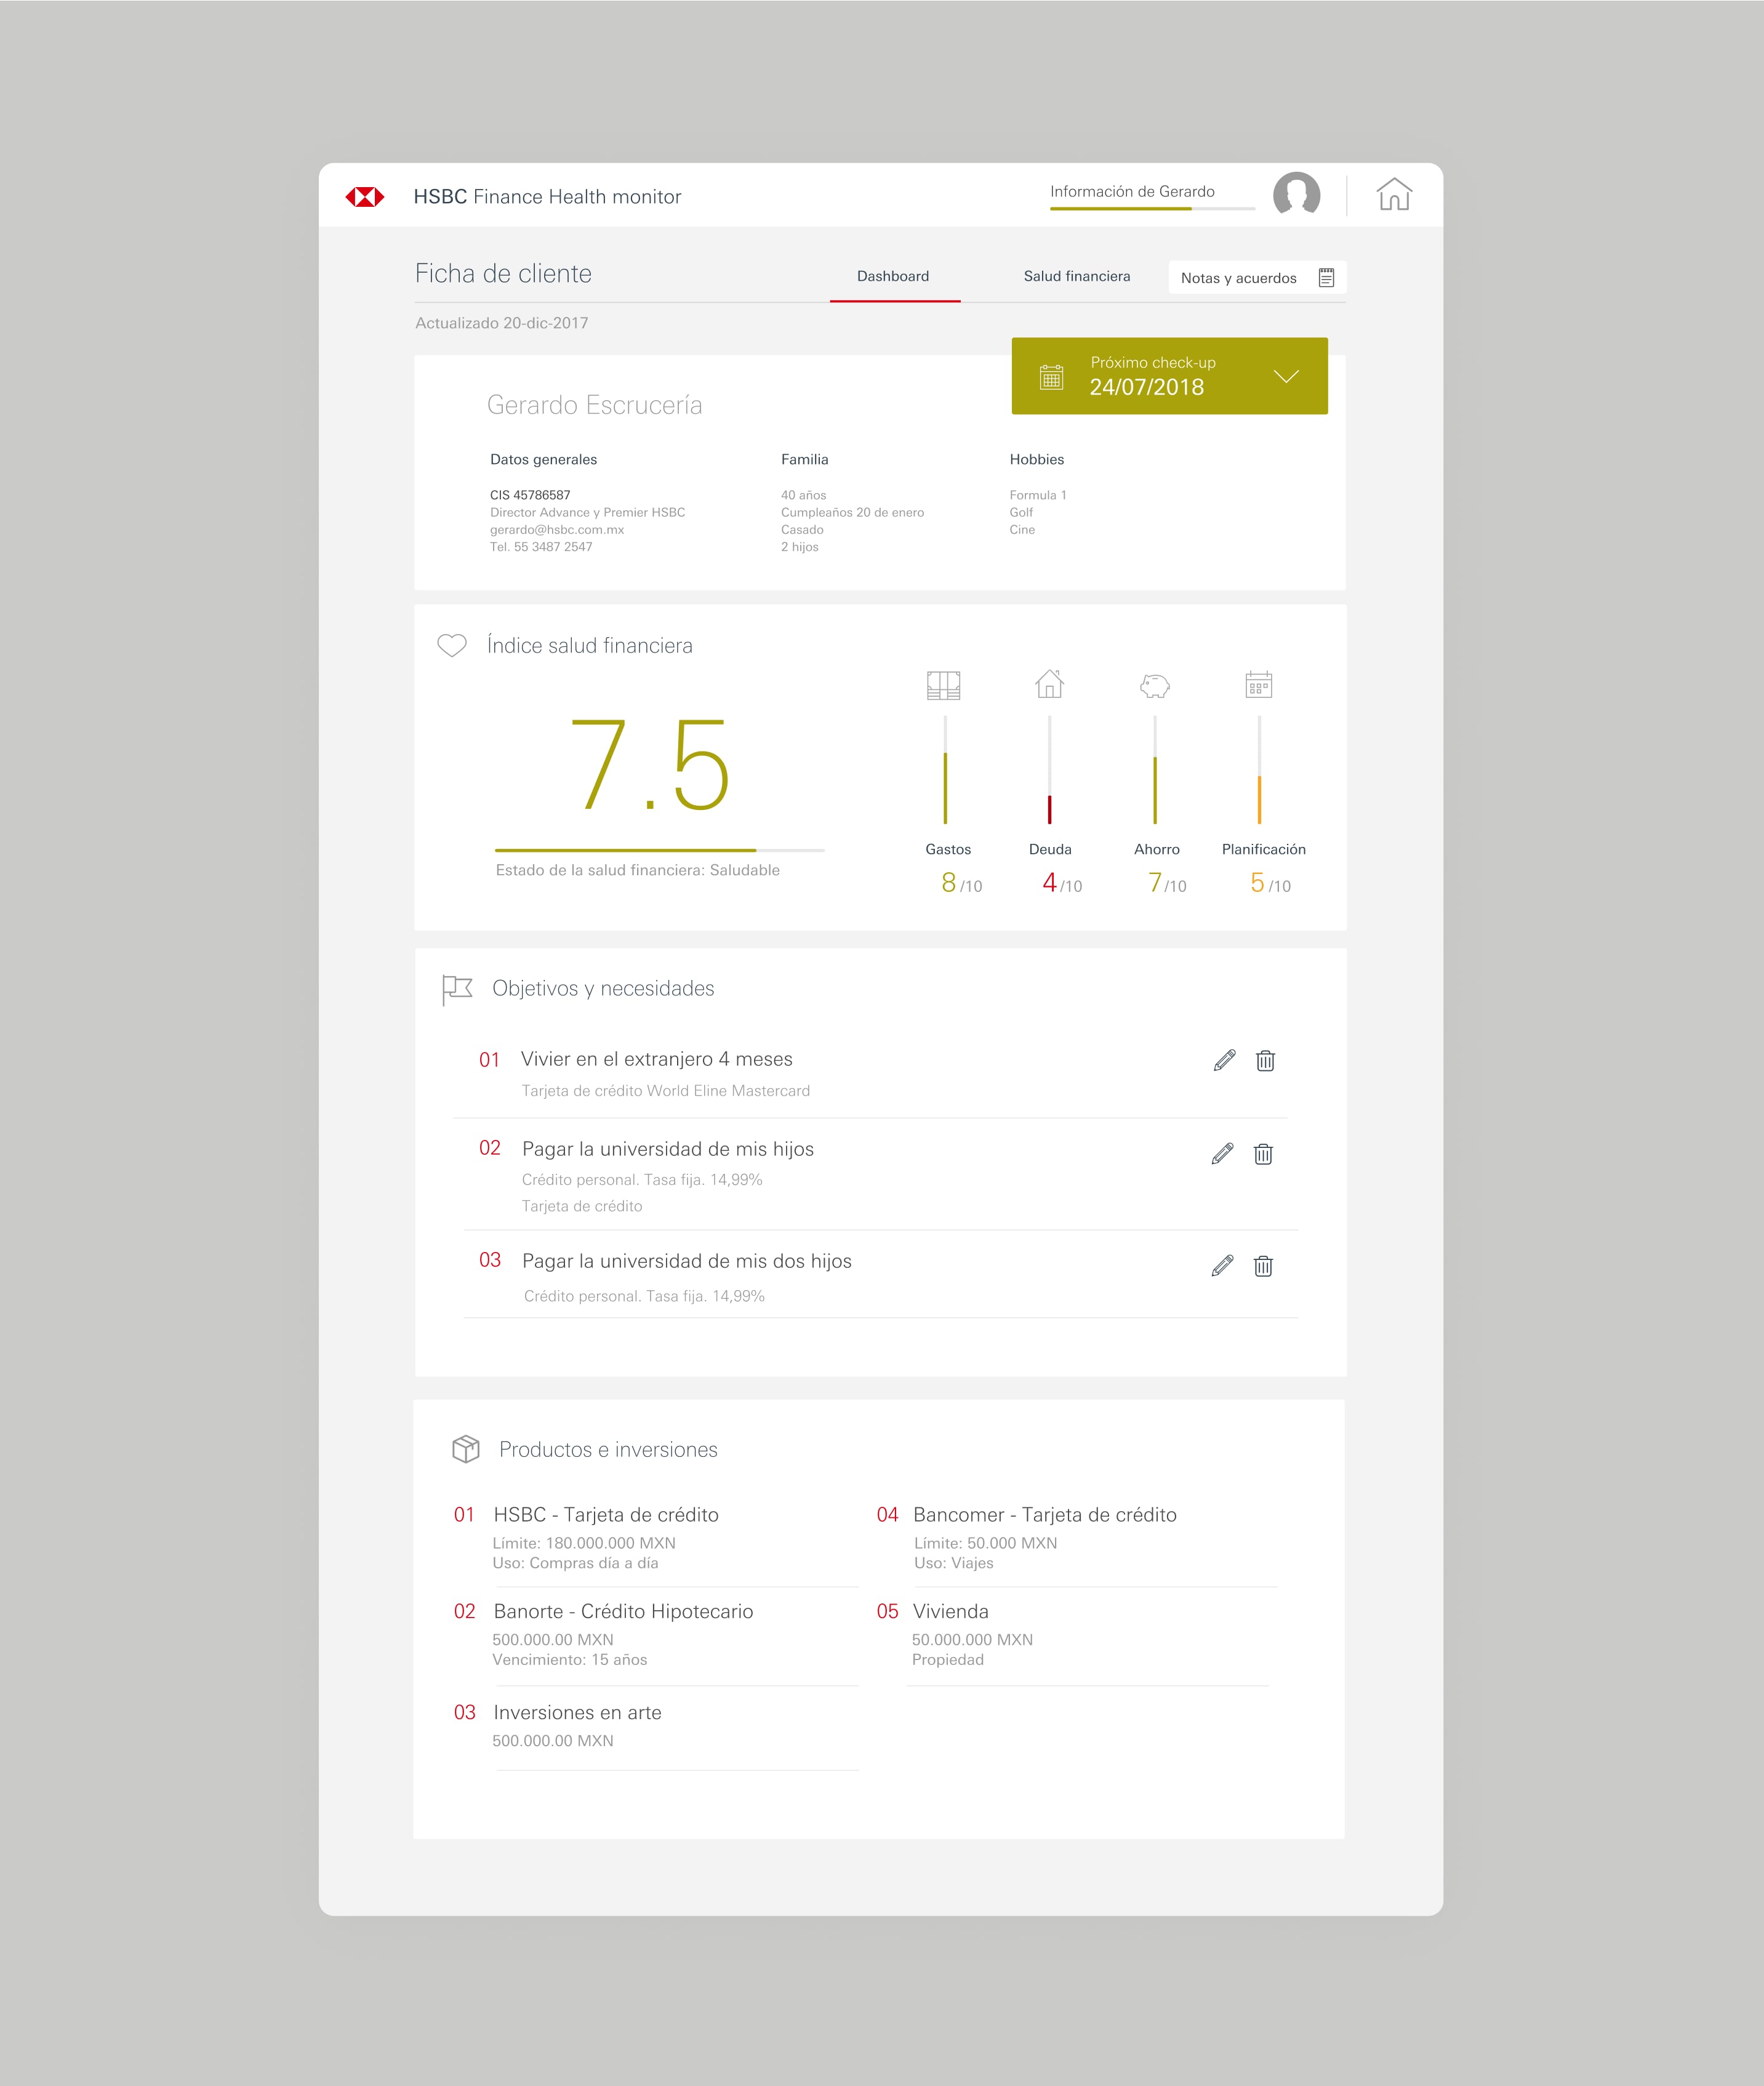Open product Bancomer - Tarjeta de crédito

[x=1044, y=1515]
